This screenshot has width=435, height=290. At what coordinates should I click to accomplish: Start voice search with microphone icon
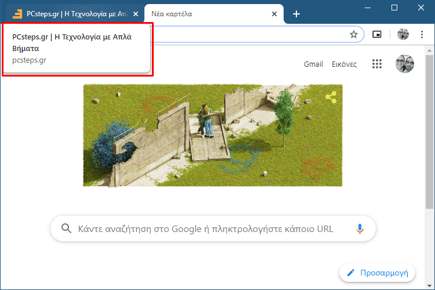[360, 229]
